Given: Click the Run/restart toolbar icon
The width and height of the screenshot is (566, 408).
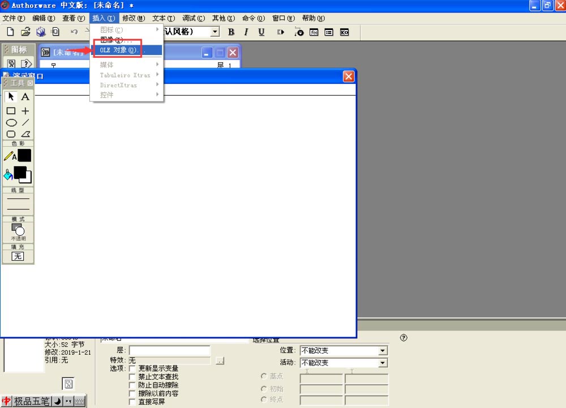Looking at the screenshot, I should 281,32.
